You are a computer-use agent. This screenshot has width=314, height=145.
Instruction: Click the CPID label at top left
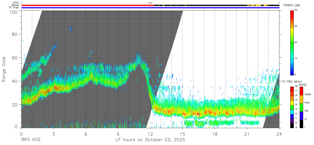[15, 3]
